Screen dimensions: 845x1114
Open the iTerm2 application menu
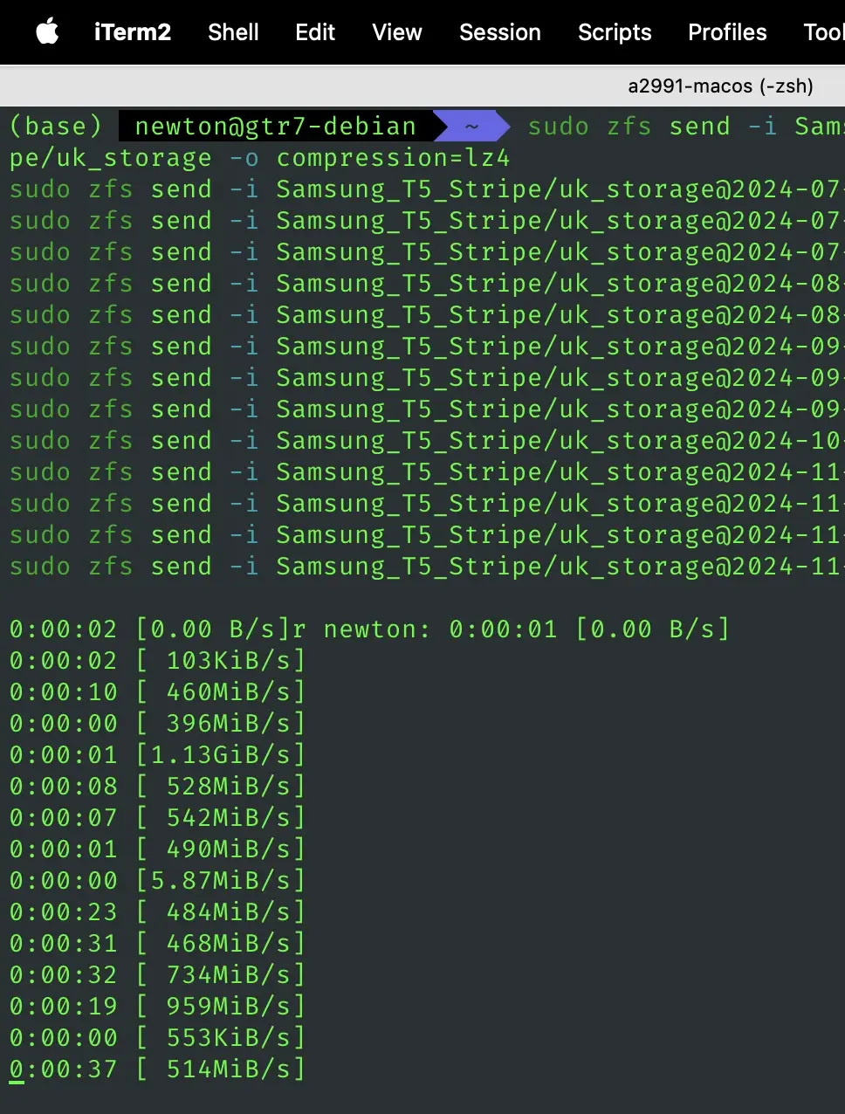coord(133,32)
